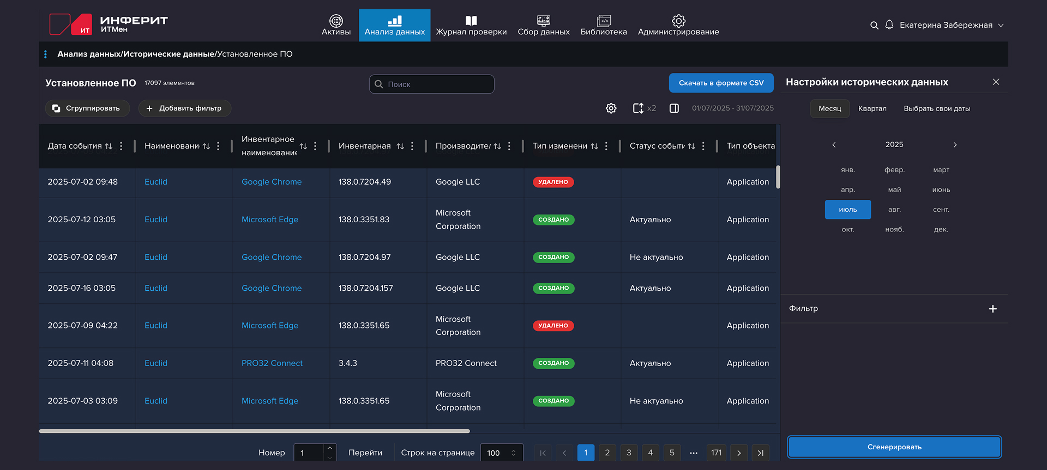The width and height of the screenshot is (1047, 470).
Task: Open Сбор данных section
Action: point(544,25)
